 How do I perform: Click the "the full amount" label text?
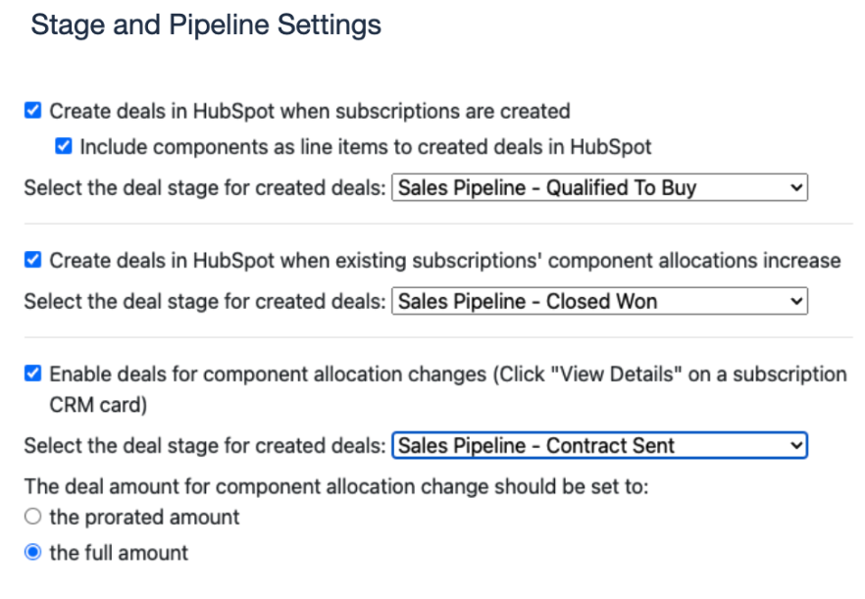click(x=119, y=553)
